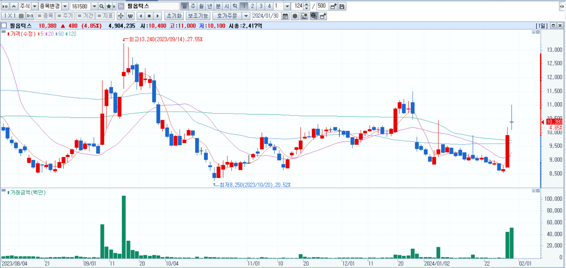Screen dimensions: 566x268
Task: Click the star favorites icon
Action: (x=108, y=6)
